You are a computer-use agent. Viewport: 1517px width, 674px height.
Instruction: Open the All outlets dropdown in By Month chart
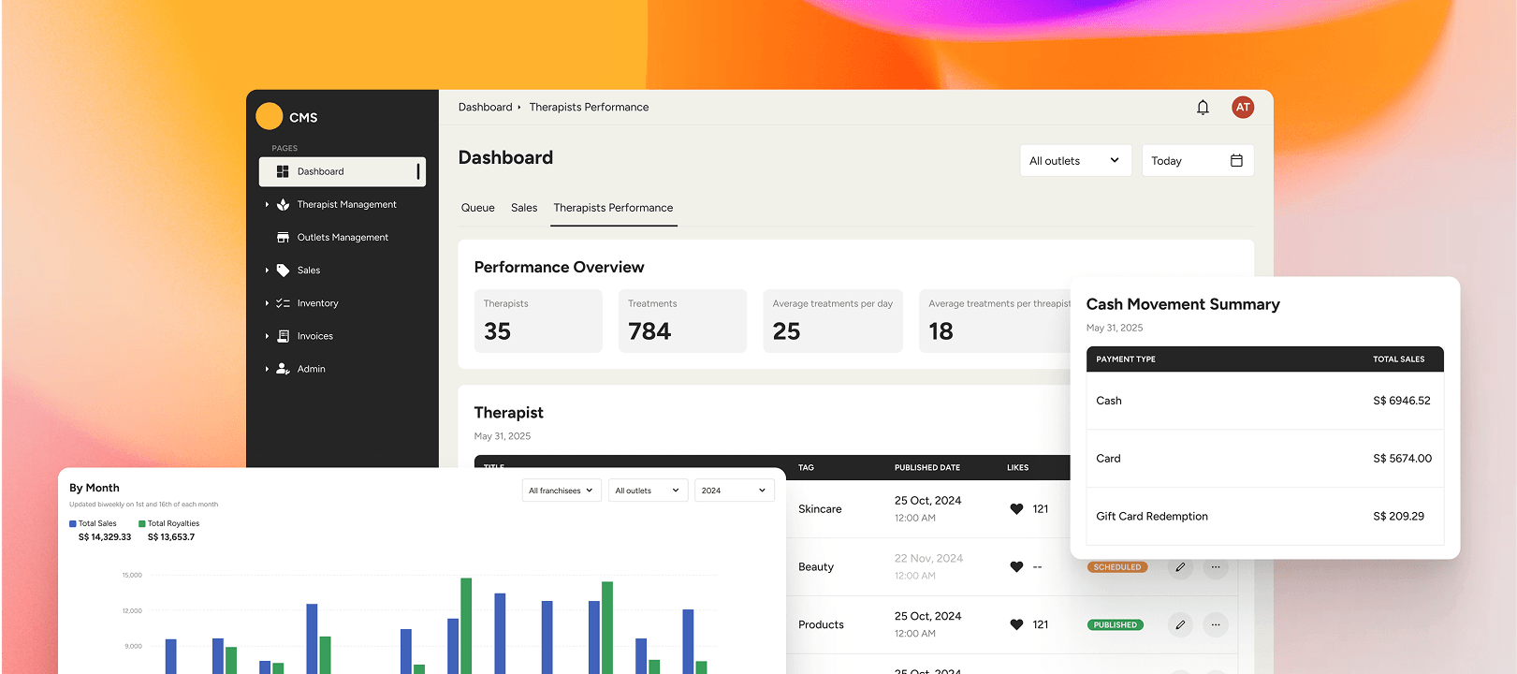[648, 491]
